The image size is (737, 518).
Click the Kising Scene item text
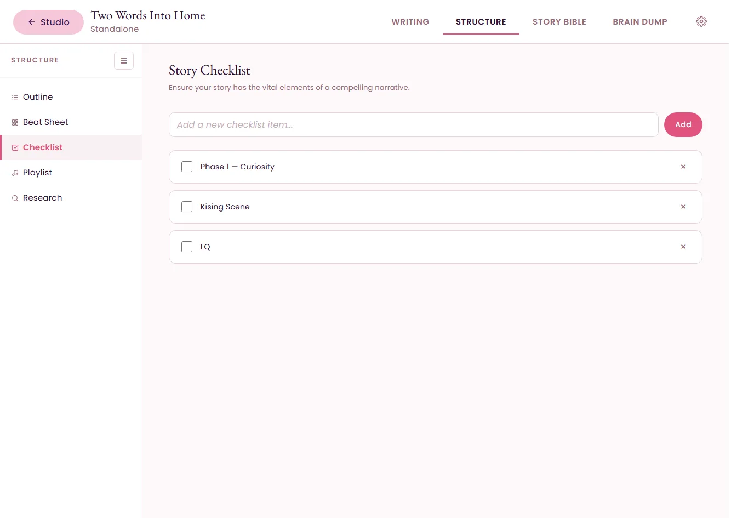pos(225,207)
